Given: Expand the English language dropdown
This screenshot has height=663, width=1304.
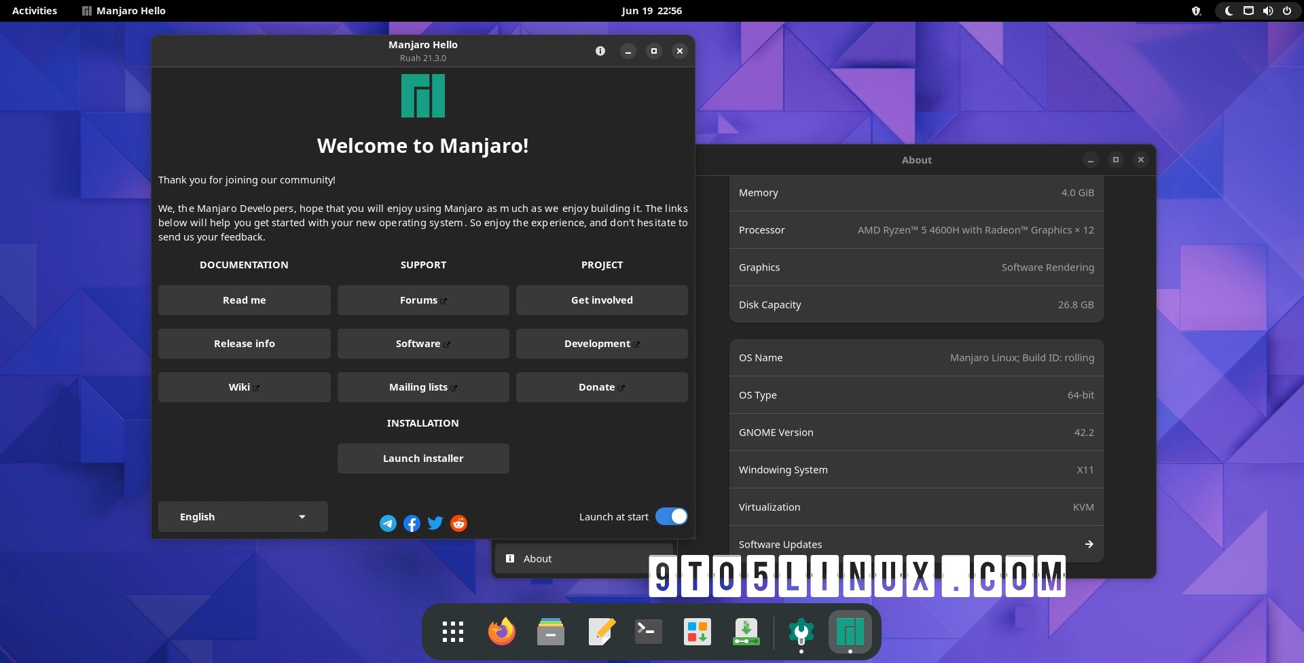Looking at the screenshot, I should point(242,516).
